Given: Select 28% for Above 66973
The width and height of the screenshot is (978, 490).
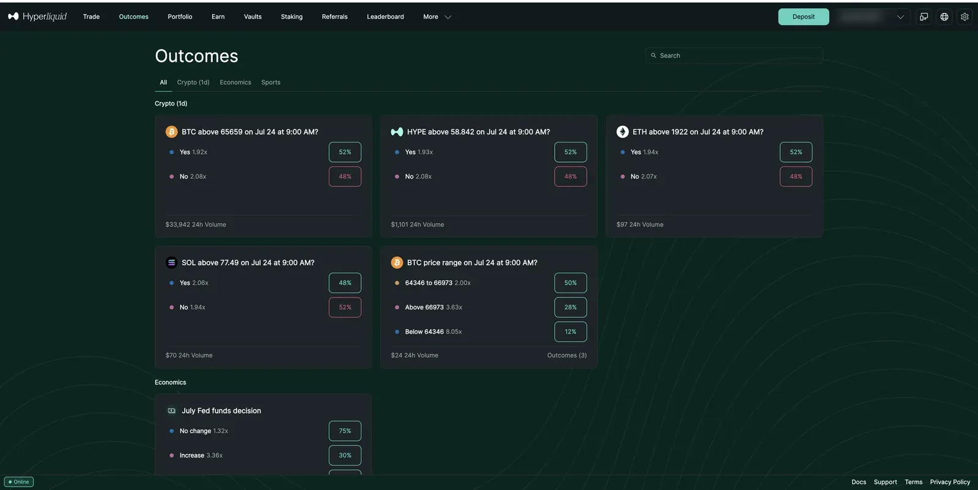Looking at the screenshot, I should tap(570, 307).
